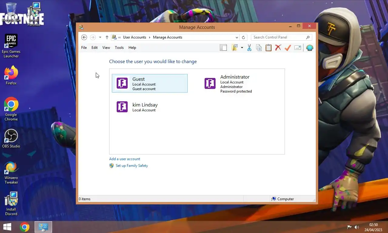Click the Administrator account picture
This screenshot has width=388, height=233.
pyautogui.click(x=210, y=83)
